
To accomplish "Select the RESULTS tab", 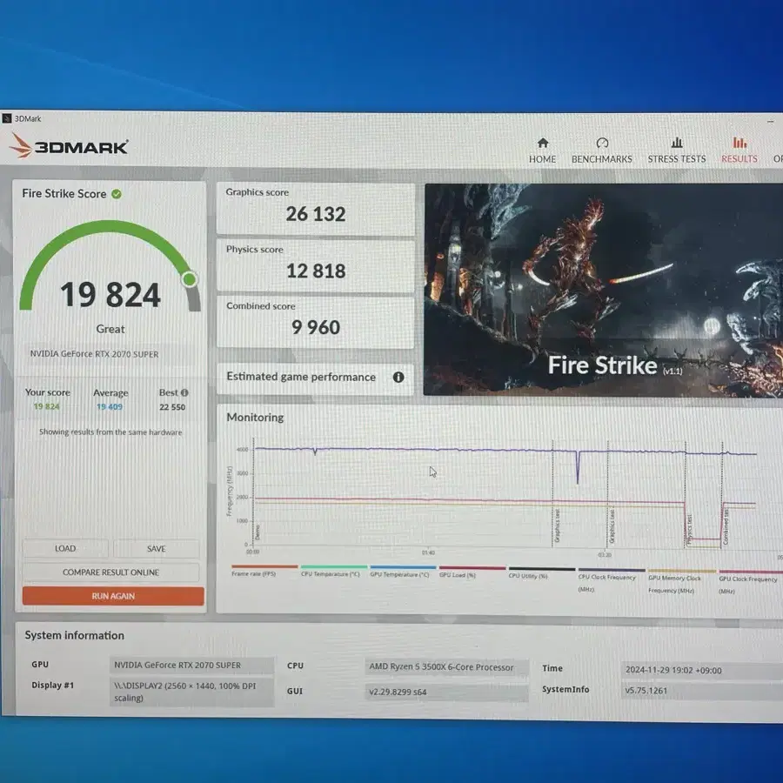I will [x=739, y=151].
